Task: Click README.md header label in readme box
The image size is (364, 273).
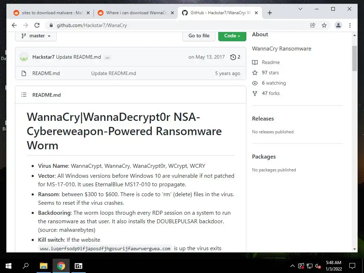Action: 47,95
